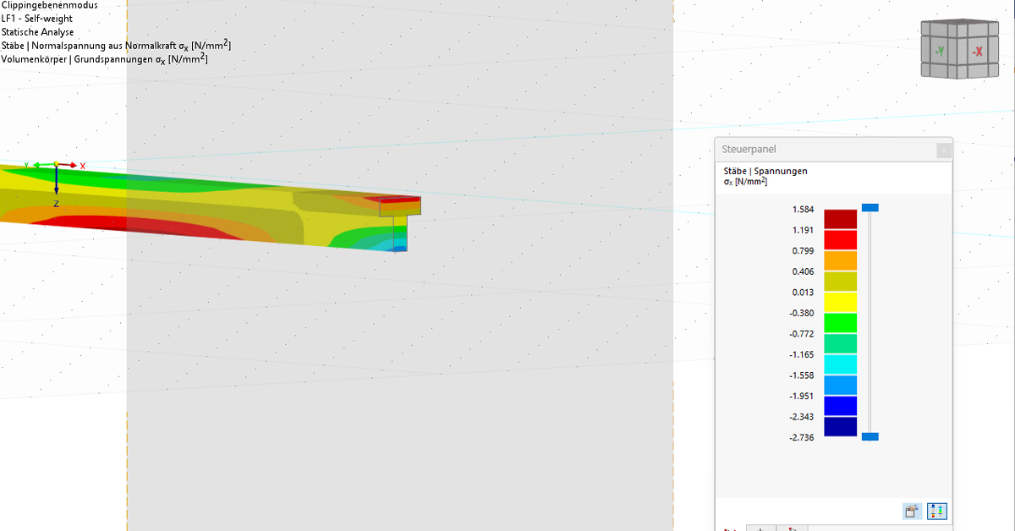Click the 'Clippingebenenmodus' label in the viewport
This screenshot has width=1015, height=531.
click(x=49, y=5)
